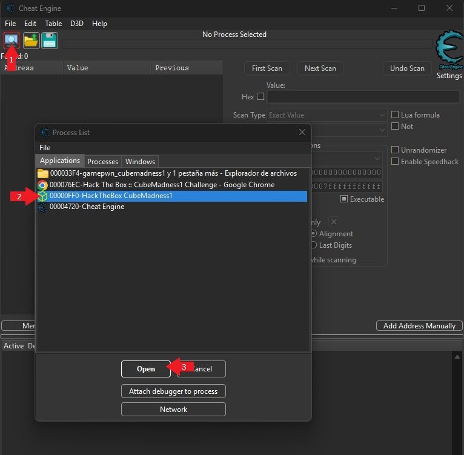Click the Open Process computer icon

click(12, 40)
